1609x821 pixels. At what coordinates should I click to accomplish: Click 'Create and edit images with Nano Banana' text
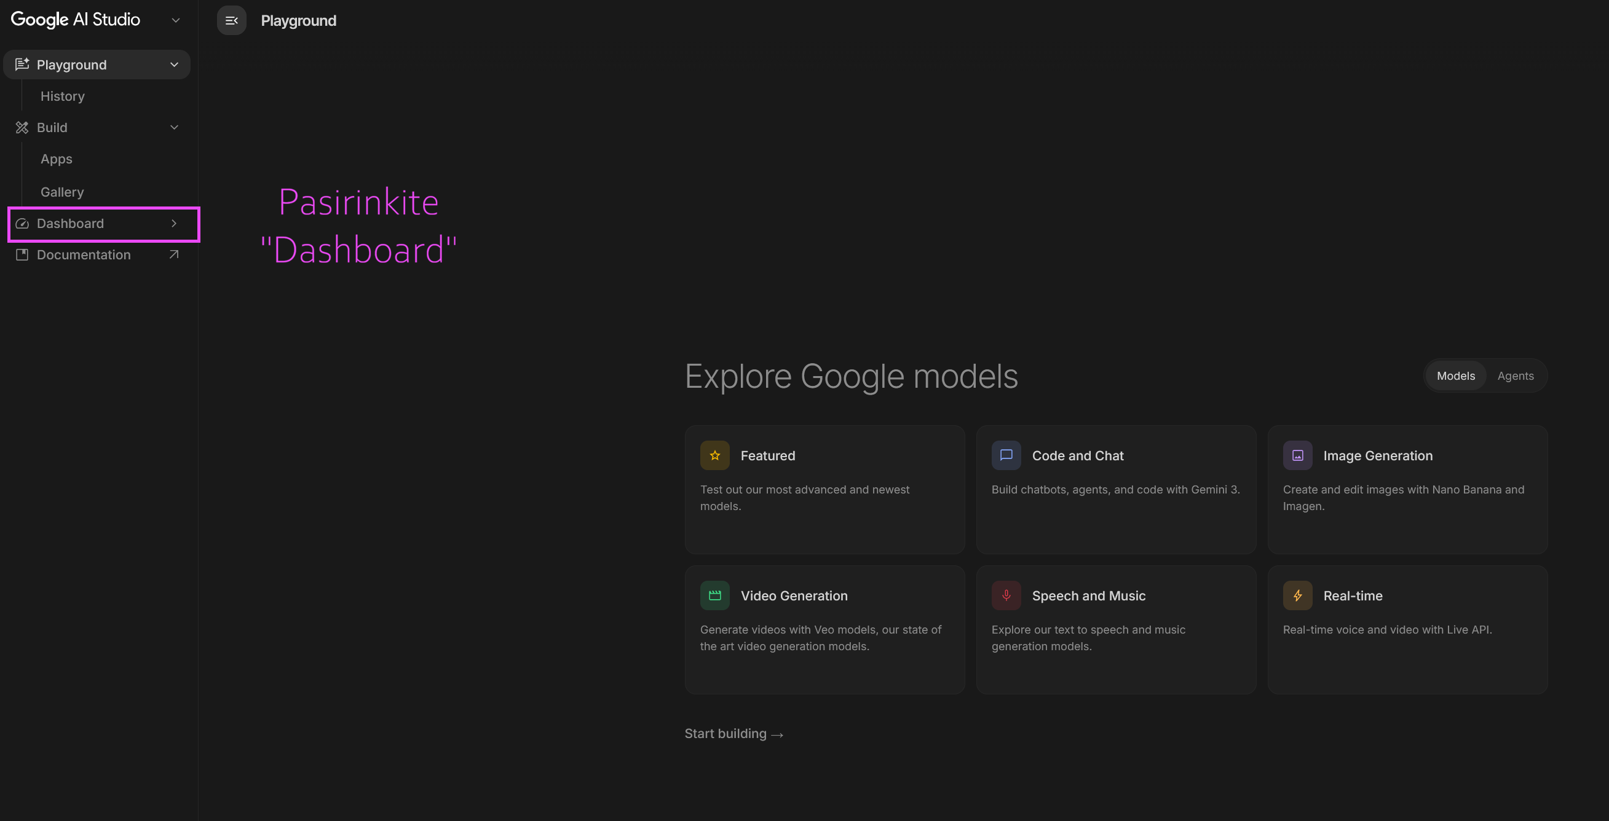[x=1404, y=498]
